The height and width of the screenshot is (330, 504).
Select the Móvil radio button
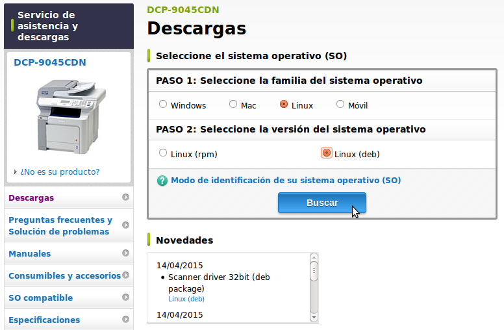[340, 104]
